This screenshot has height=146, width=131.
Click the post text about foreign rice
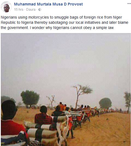(64, 22)
